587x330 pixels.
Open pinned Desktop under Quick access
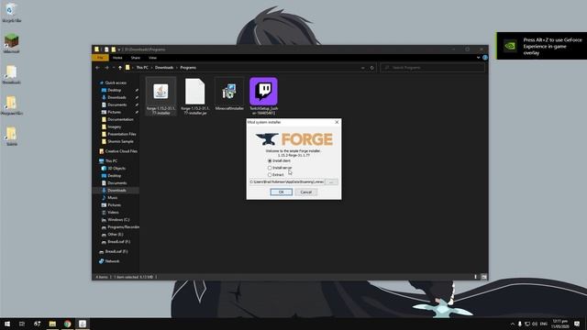pos(114,90)
